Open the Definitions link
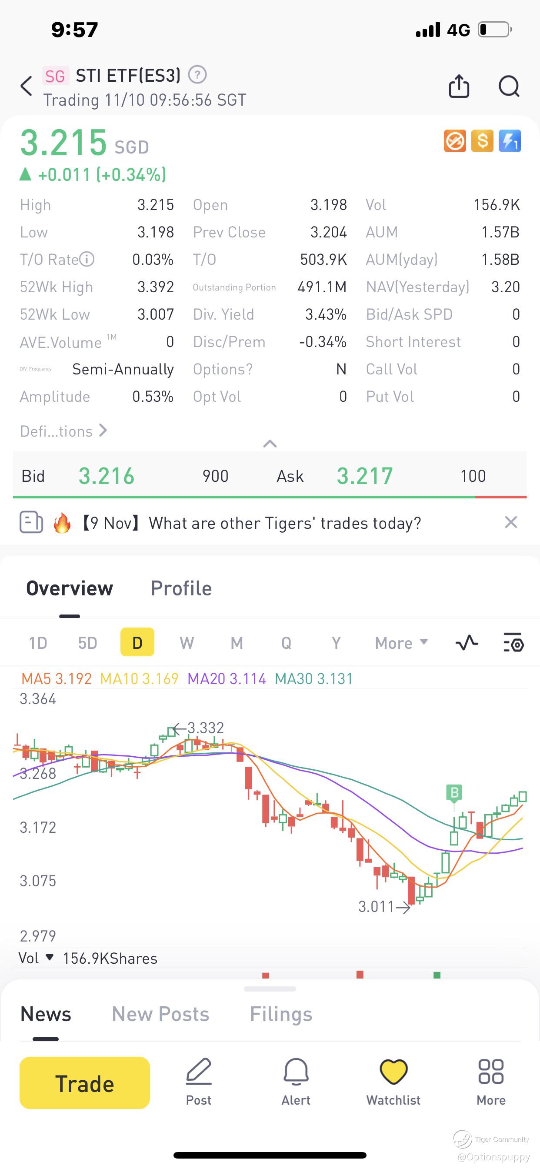This screenshot has width=540, height=1169. pos(63,431)
